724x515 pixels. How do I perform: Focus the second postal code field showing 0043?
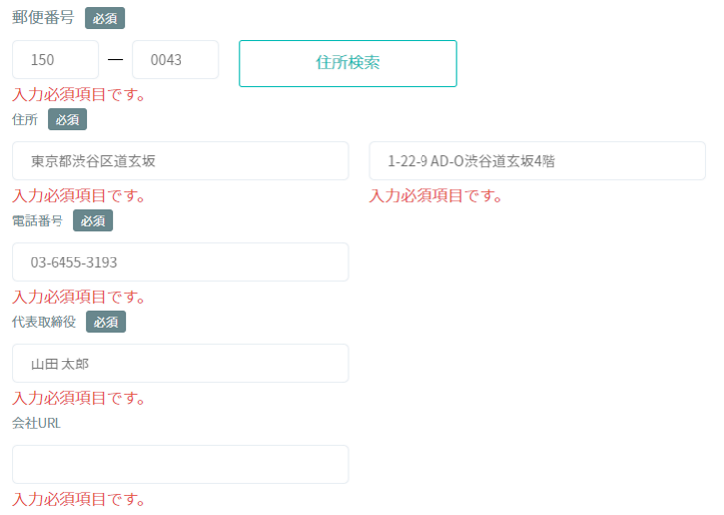coord(176,59)
